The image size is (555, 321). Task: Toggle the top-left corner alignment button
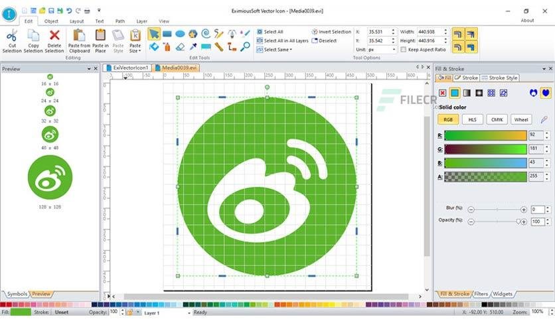pos(457,34)
